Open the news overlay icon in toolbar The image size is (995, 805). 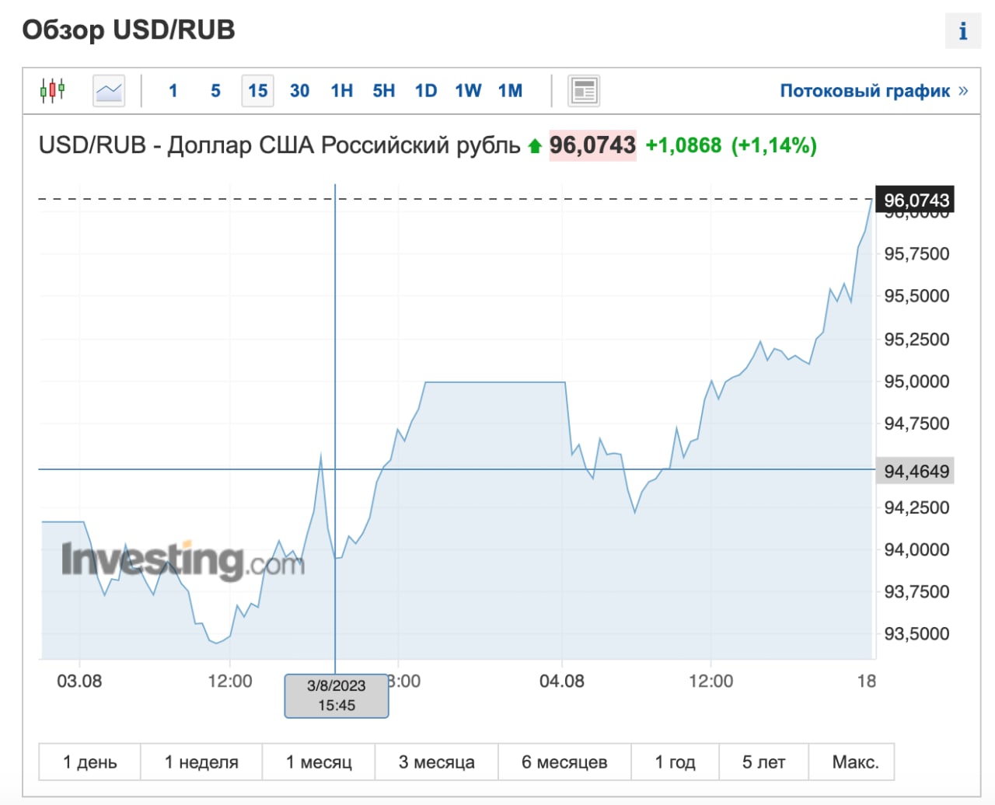tap(583, 91)
